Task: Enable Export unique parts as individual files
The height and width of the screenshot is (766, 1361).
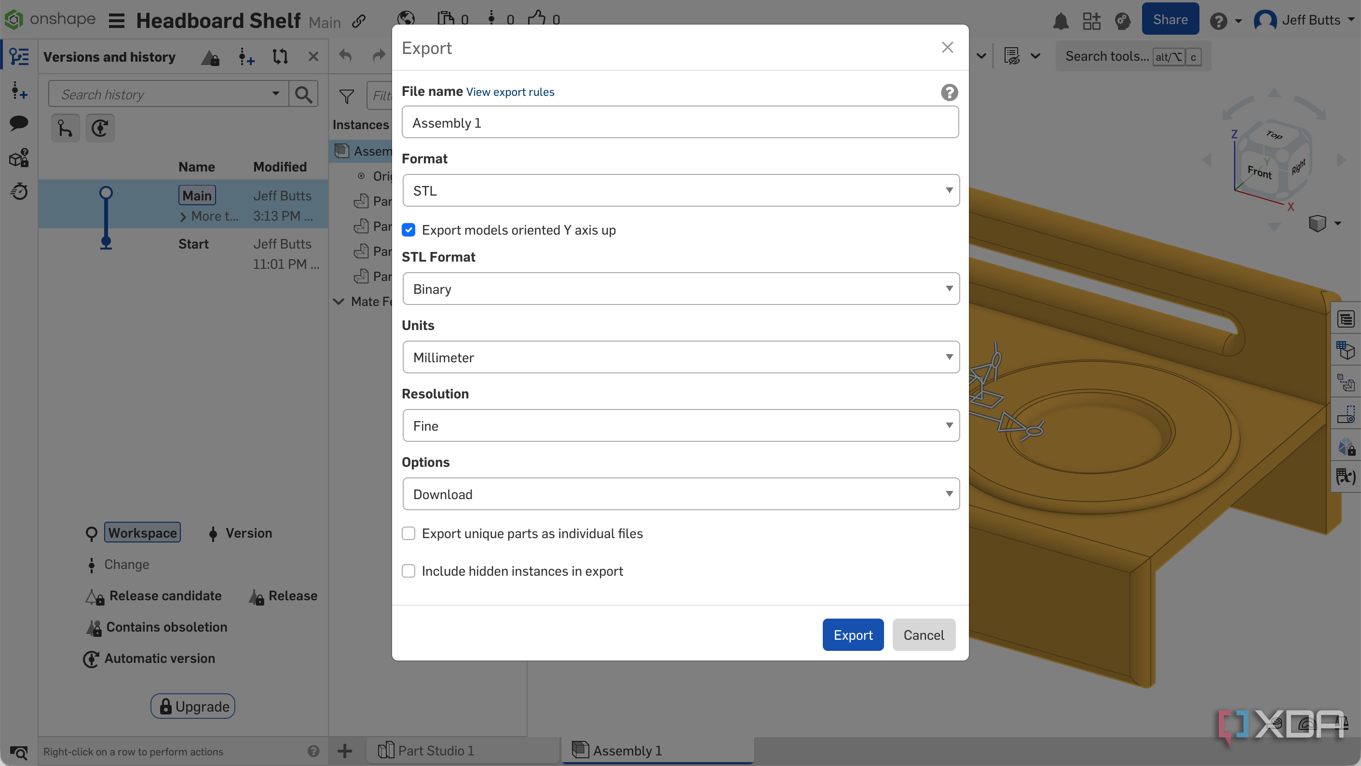Action: point(408,533)
